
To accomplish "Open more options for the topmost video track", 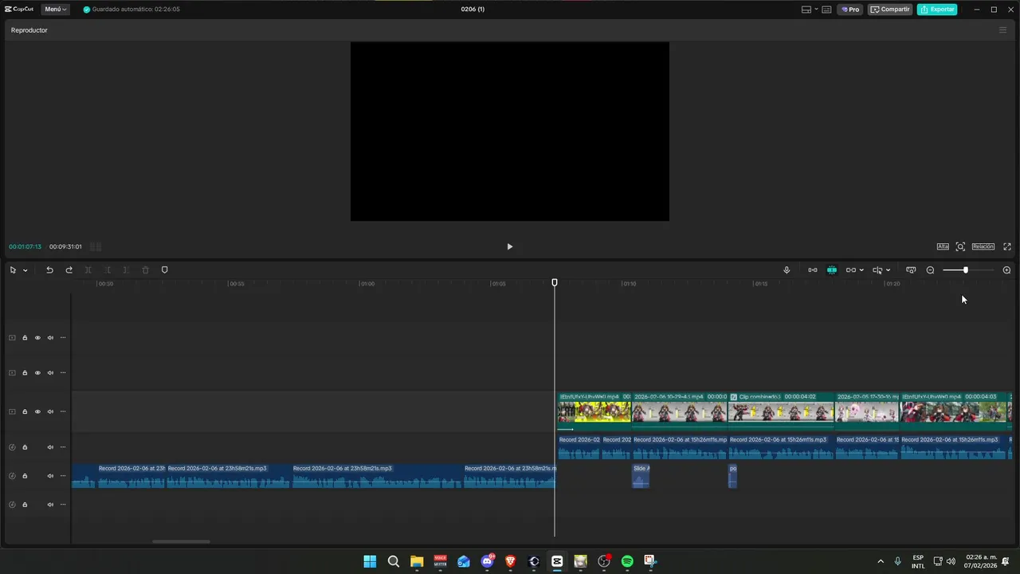I will [x=63, y=338].
